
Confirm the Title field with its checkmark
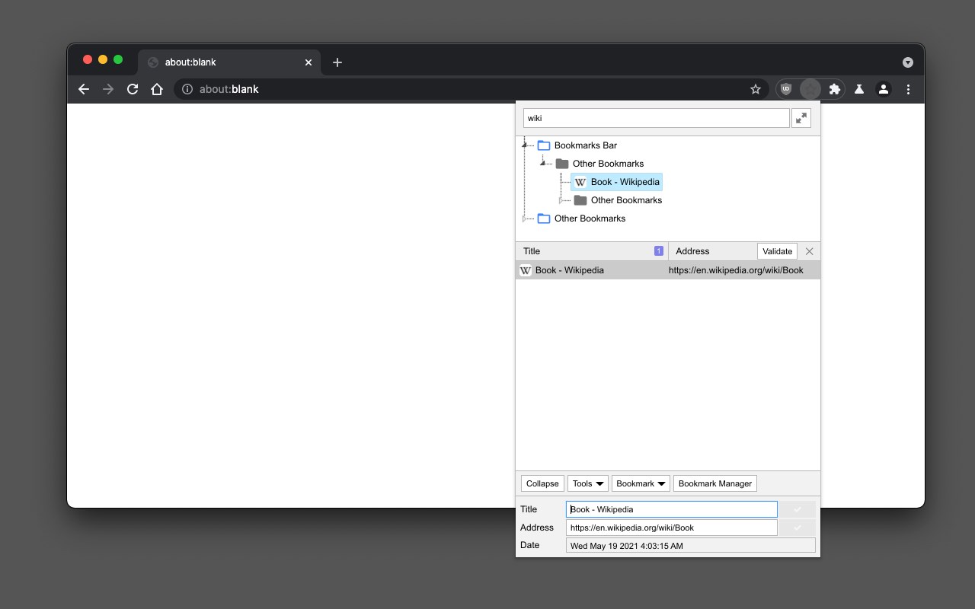pos(798,509)
